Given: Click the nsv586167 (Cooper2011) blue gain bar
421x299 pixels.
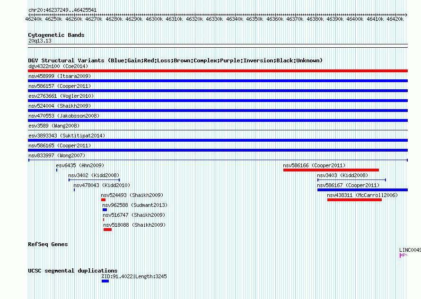Looking at the screenshot, I should click(x=362, y=190).
